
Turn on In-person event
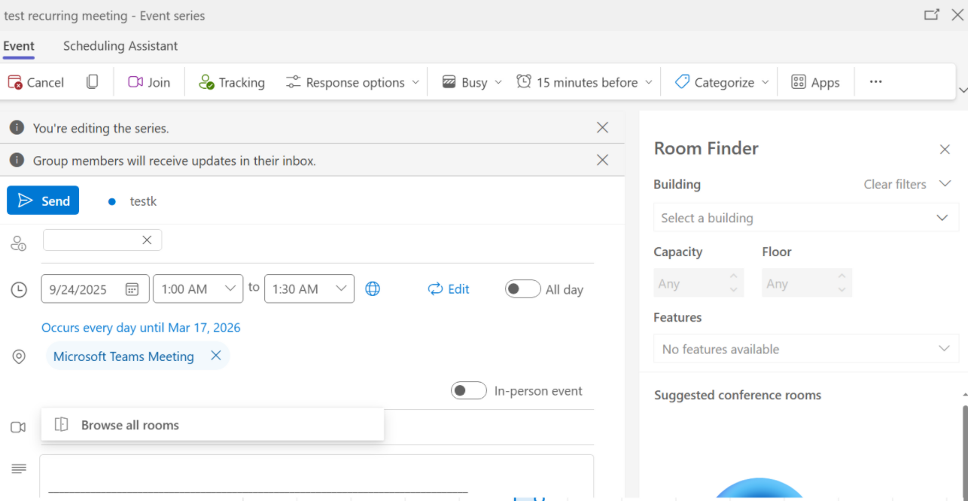(468, 390)
